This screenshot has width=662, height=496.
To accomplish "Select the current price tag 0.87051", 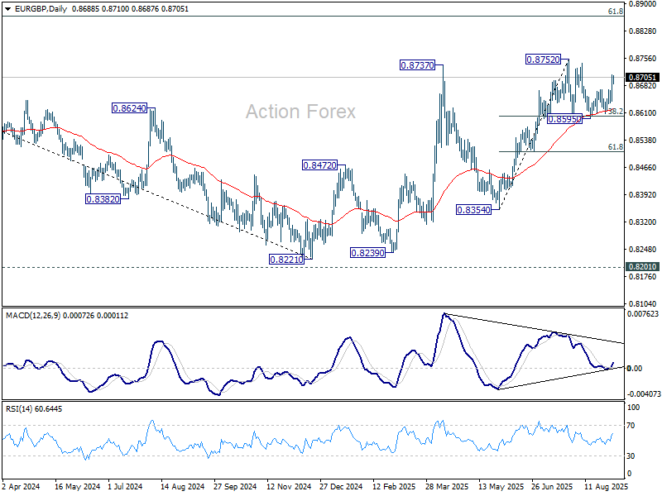I will pos(642,77).
